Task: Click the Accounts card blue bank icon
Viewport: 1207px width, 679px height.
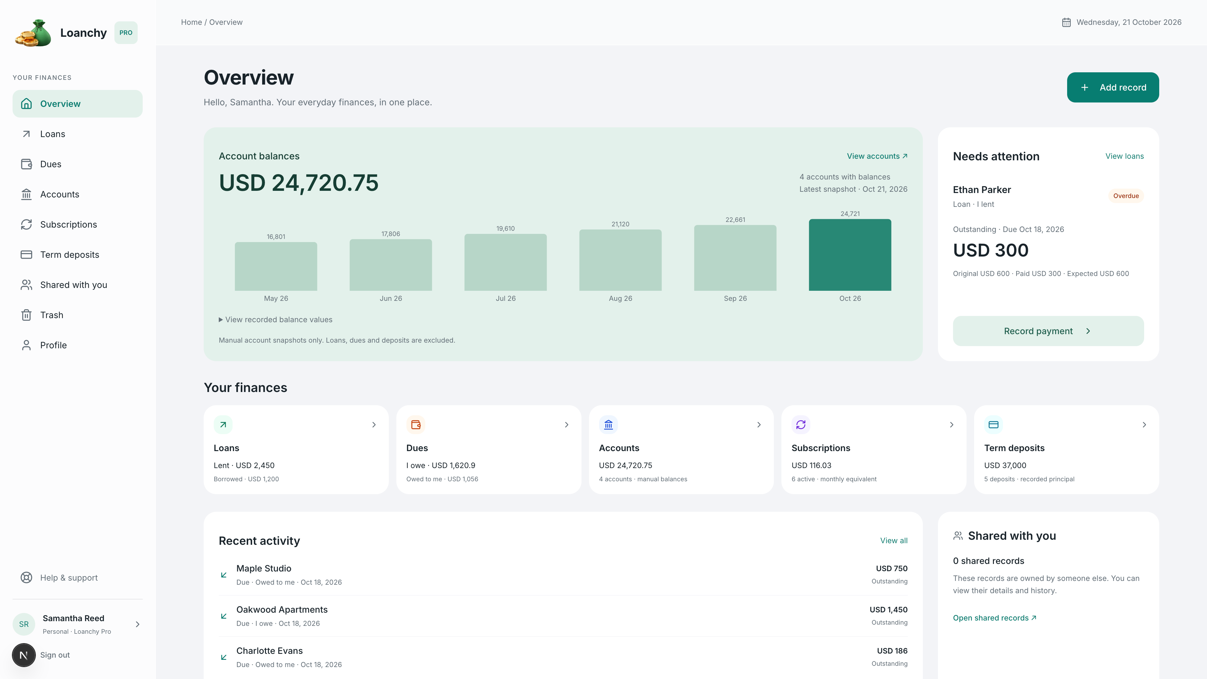Action: pos(608,425)
